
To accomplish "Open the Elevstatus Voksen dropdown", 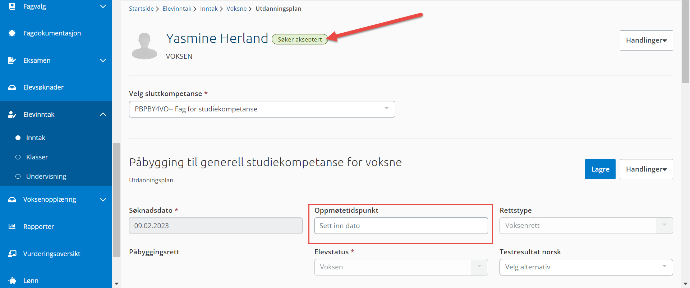I will tap(401, 267).
